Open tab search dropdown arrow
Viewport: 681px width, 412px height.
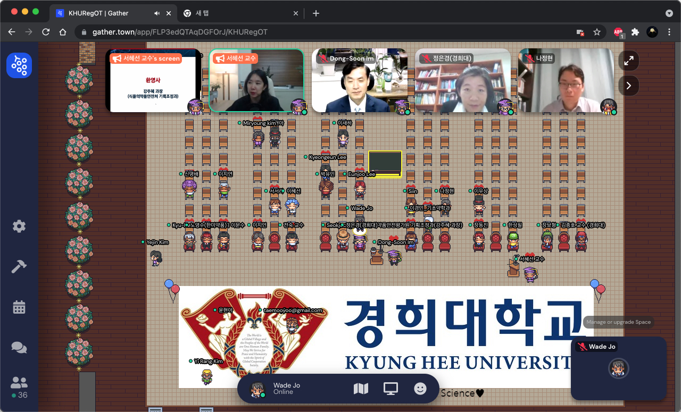[x=669, y=13]
